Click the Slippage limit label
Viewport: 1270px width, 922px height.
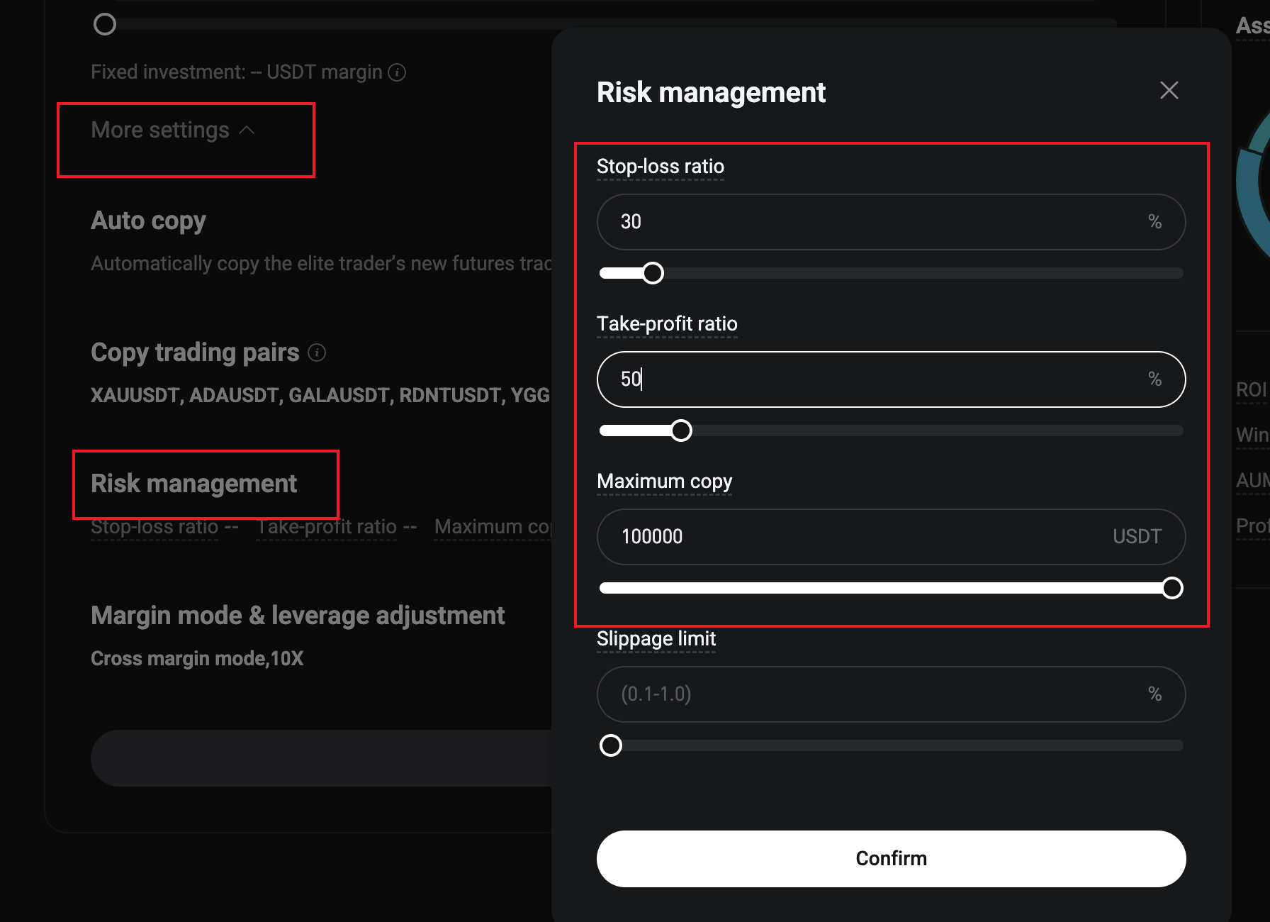tap(656, 639)
